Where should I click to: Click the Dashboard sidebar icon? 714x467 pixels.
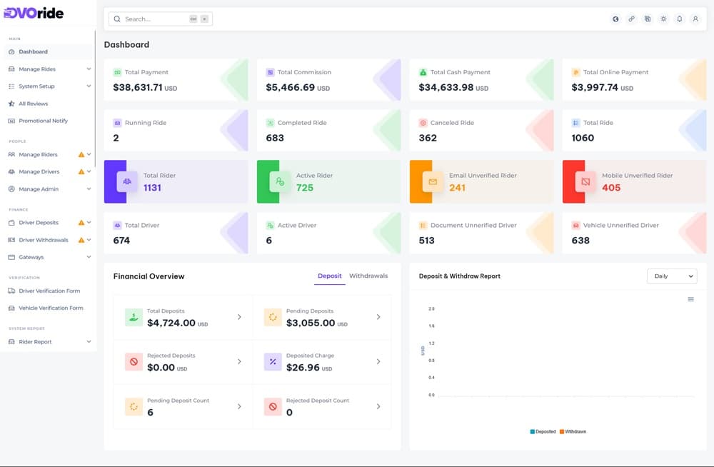click(x=11, y=52)
